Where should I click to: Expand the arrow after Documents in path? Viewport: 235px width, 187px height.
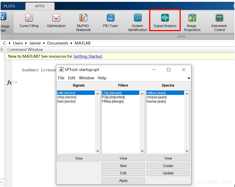(x=71, y=43)
